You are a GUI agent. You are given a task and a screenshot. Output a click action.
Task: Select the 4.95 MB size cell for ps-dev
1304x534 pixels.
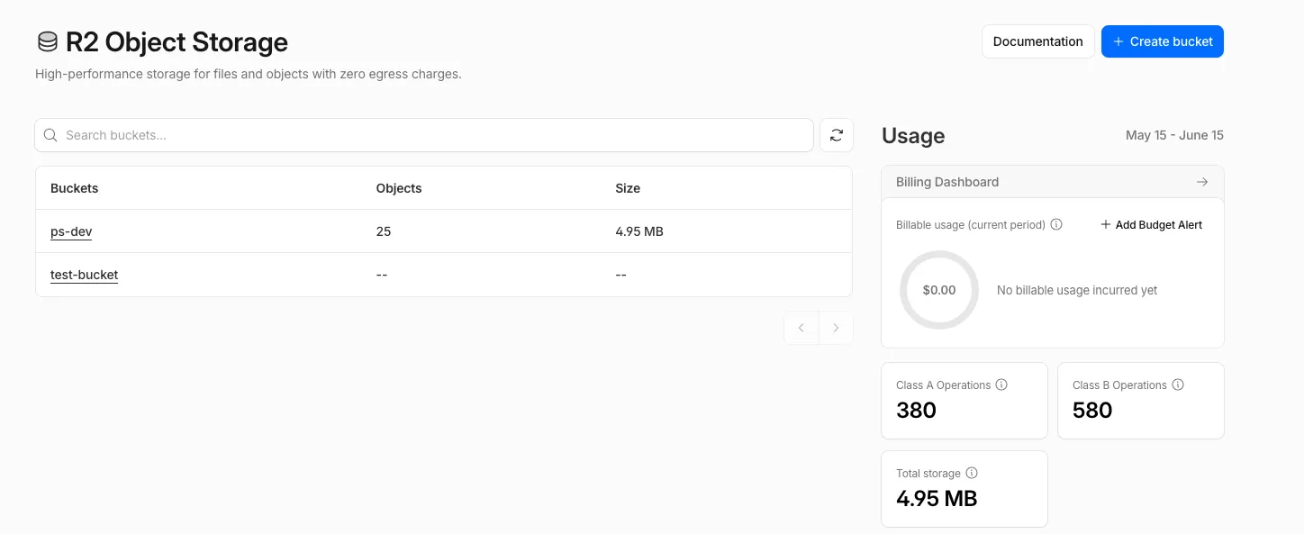click(x=639, y=231)
